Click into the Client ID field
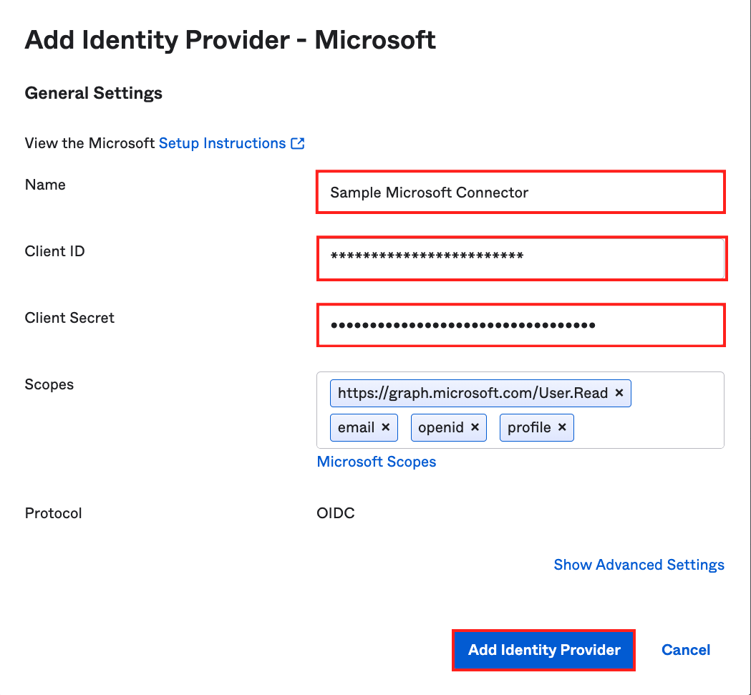The width and height of the screenshot is (751, 695). (520, 258)
